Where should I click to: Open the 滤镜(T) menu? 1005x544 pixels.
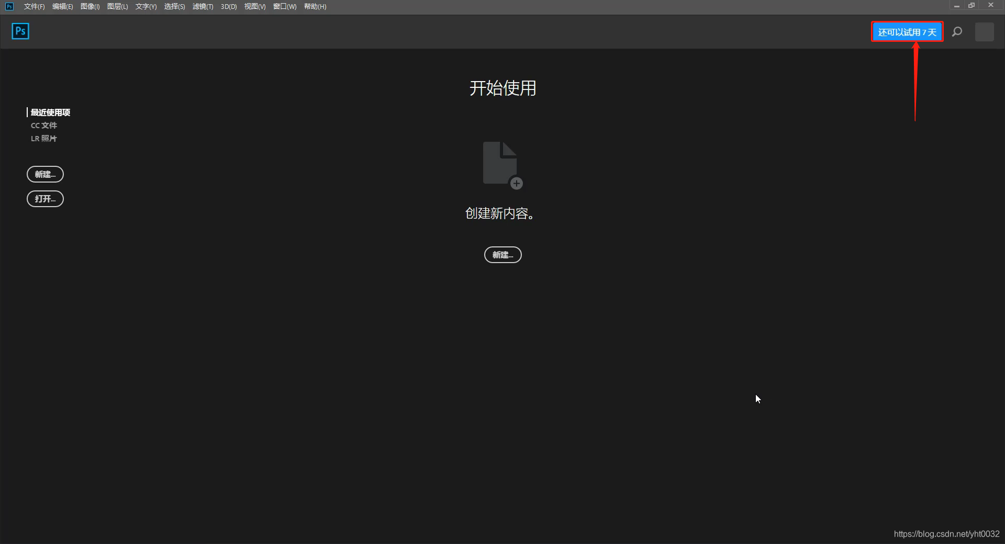point(203,6)
